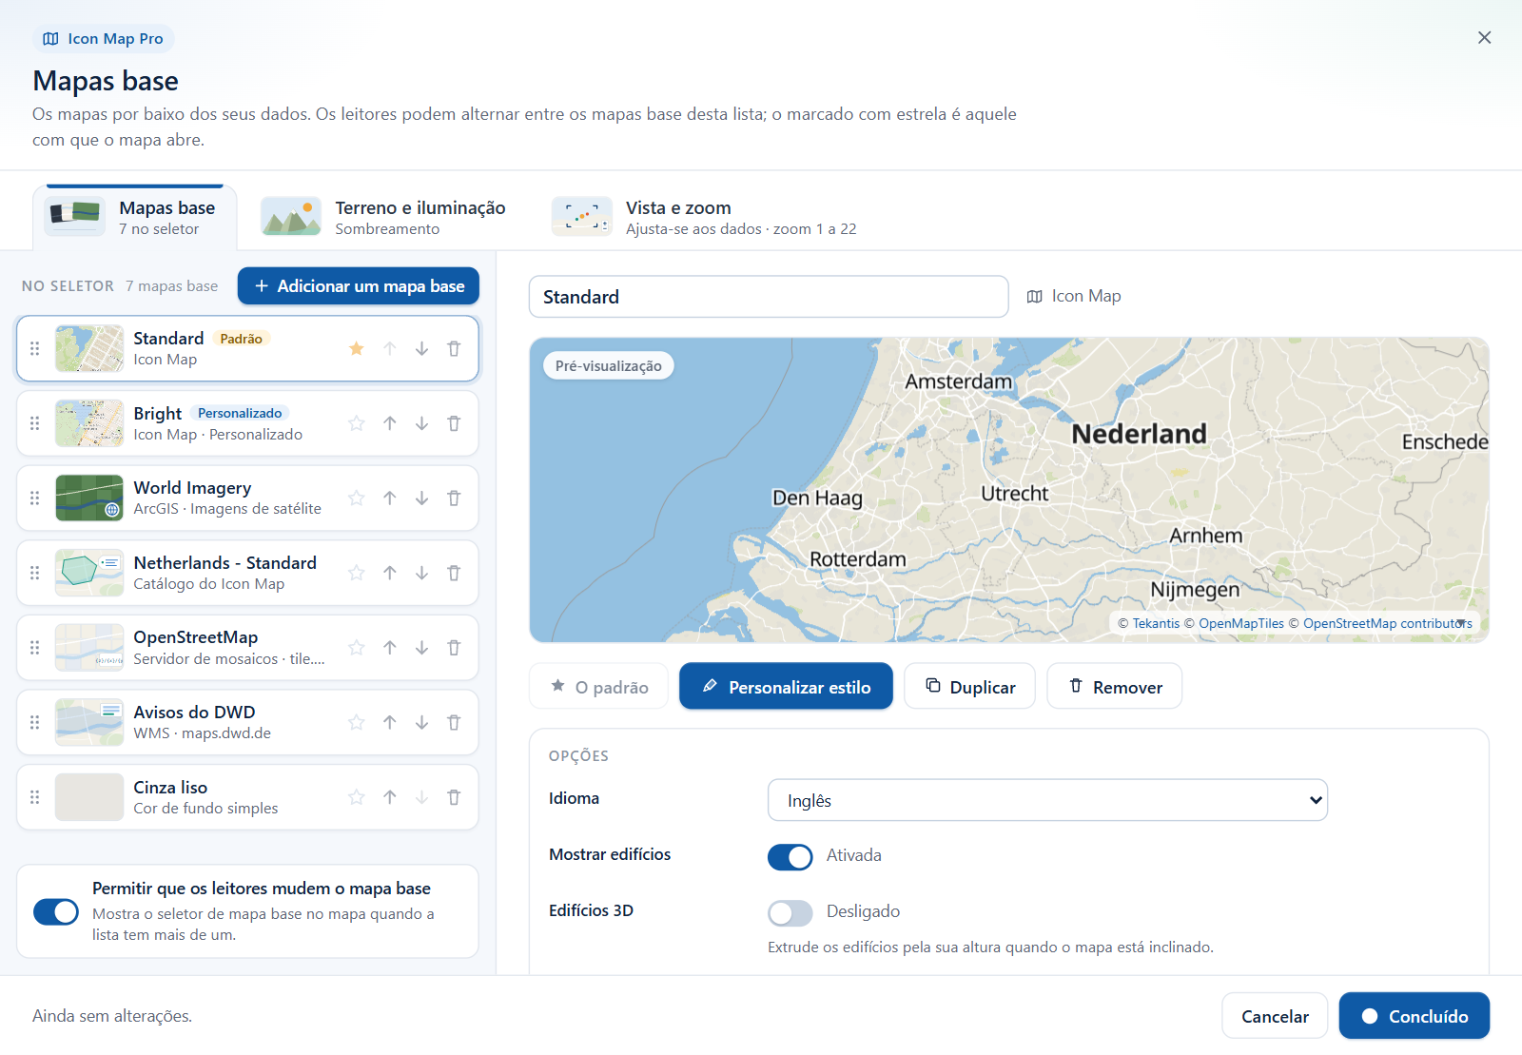Set Bright as the default with its star
Screen dimensions: 1522x1055
[x=357, y=423]
